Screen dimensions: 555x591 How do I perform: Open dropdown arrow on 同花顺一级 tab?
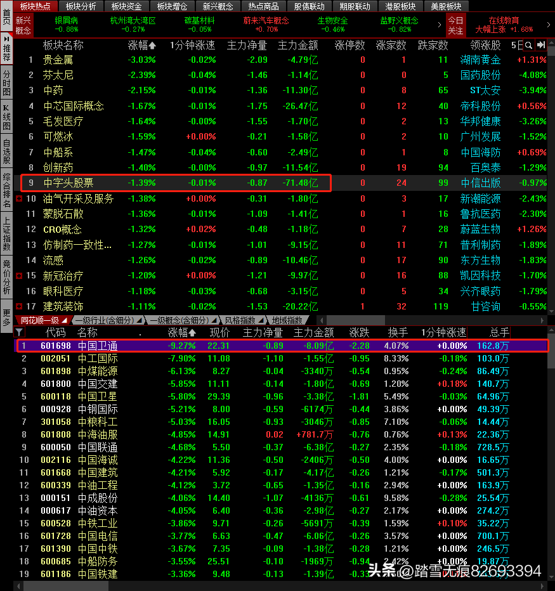(64, 320)
